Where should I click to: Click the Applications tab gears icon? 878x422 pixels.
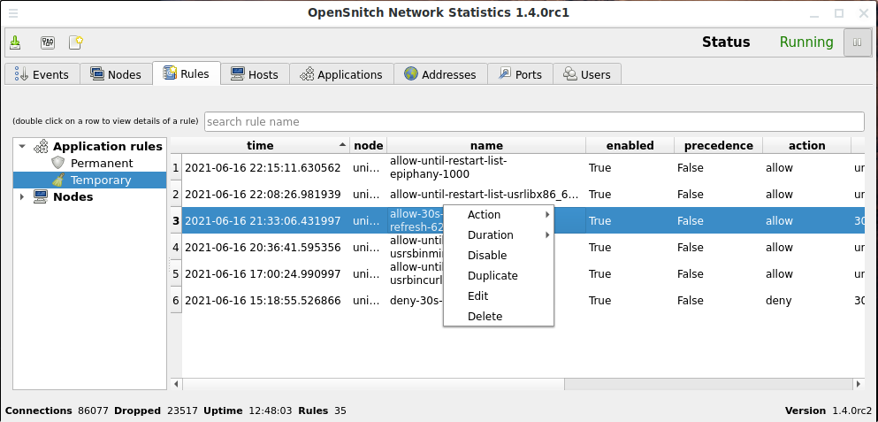coord(307,74)
